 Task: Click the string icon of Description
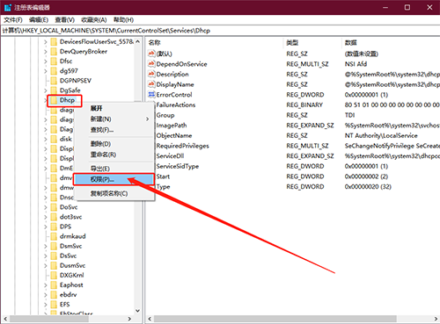[x=151, y=74]
